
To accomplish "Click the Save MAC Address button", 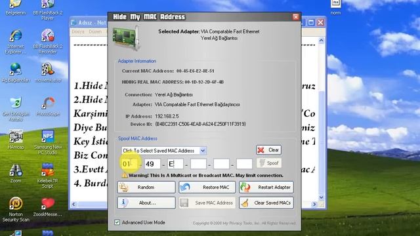I will 207,203.
